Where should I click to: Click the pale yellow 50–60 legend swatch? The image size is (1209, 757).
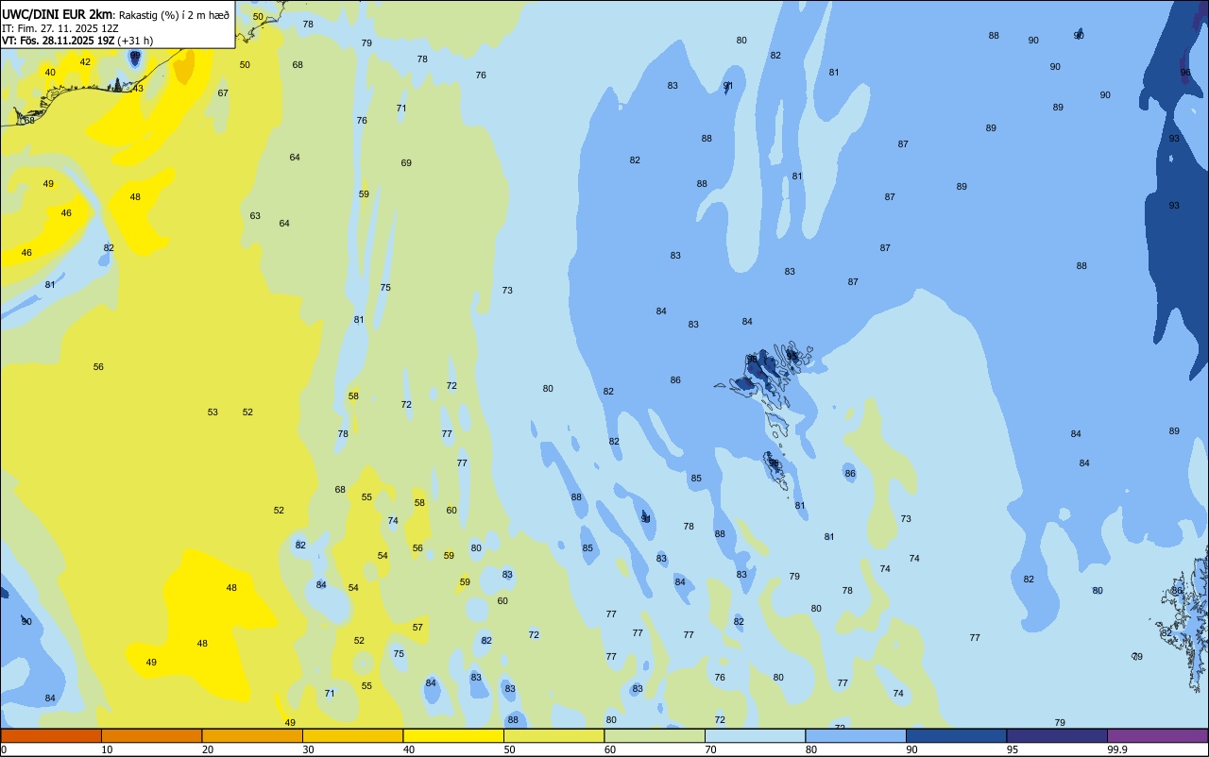point(553,735)
